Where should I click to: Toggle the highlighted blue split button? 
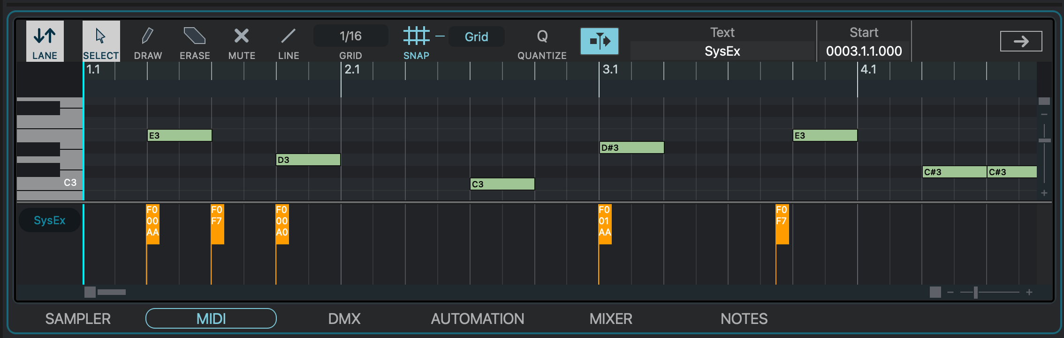(x=599, y=41)
